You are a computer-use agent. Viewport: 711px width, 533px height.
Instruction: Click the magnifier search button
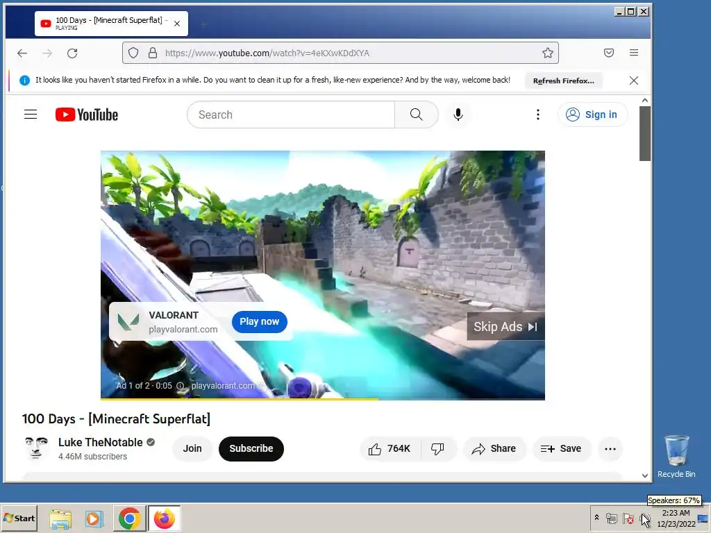click(417, 115)
